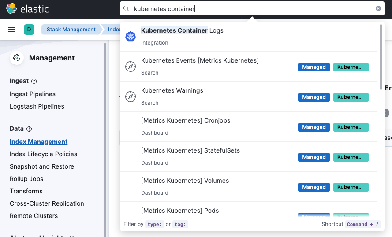Open the hamburger navigation menu
This screenshot has height=237, width=392.
point(11,30)
